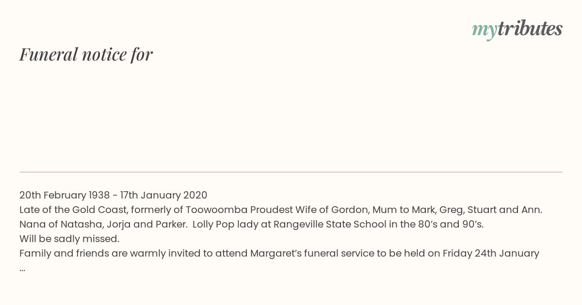Viewport: 582px width, 305px height.
Task: Click 'Friday 24th January' in the notice
Action: (491, 253)
